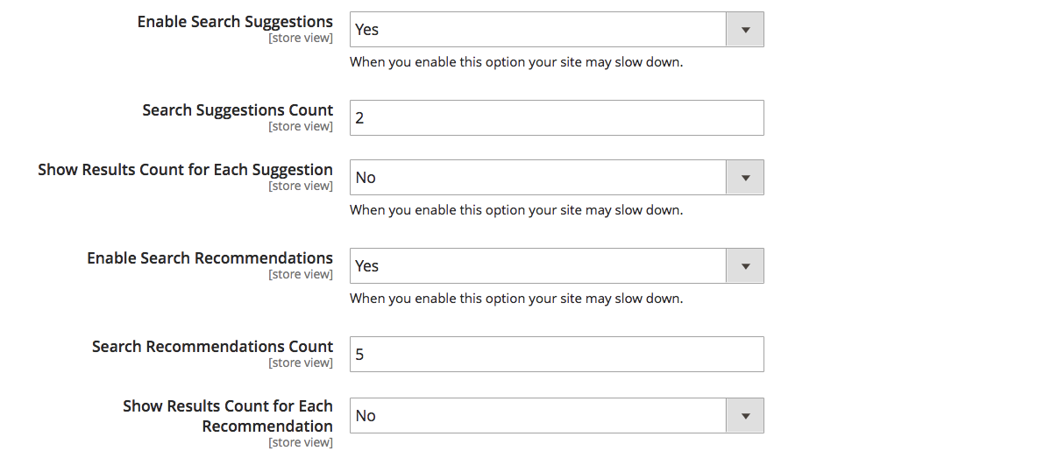1044x465 pixels.
Task: Click the 'Enable Search Recommendations' label
Action: tap(210, 258)
